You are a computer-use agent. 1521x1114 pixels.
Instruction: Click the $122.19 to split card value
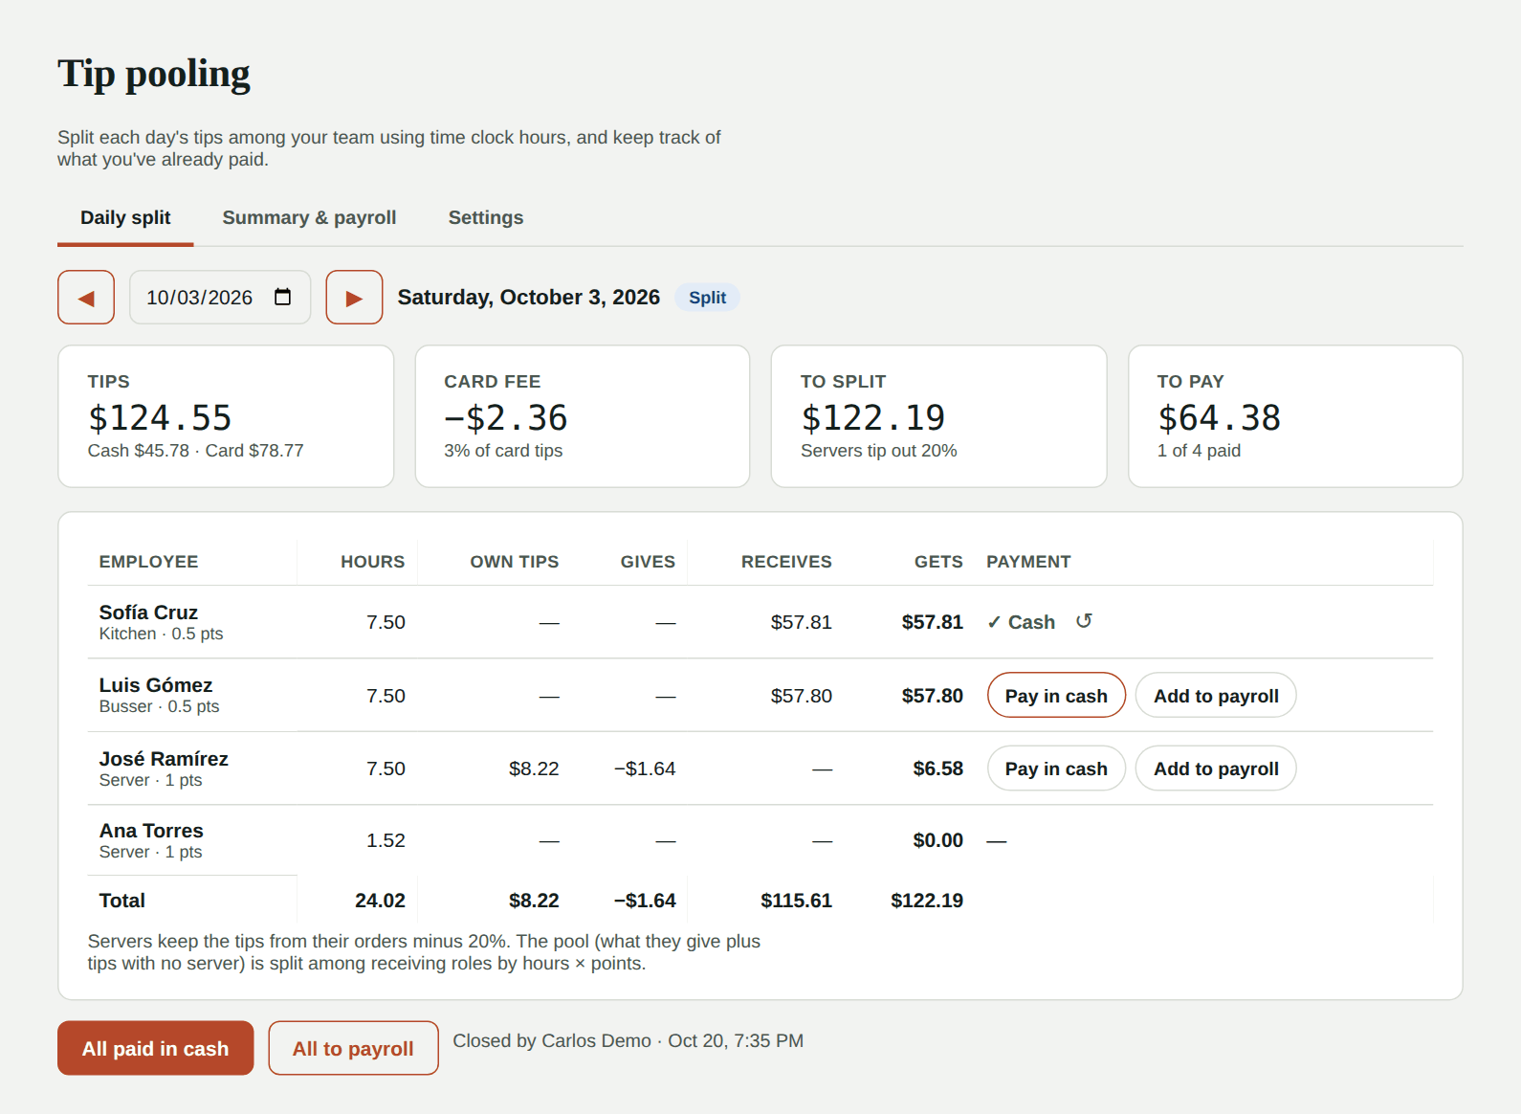pos(873,418)
